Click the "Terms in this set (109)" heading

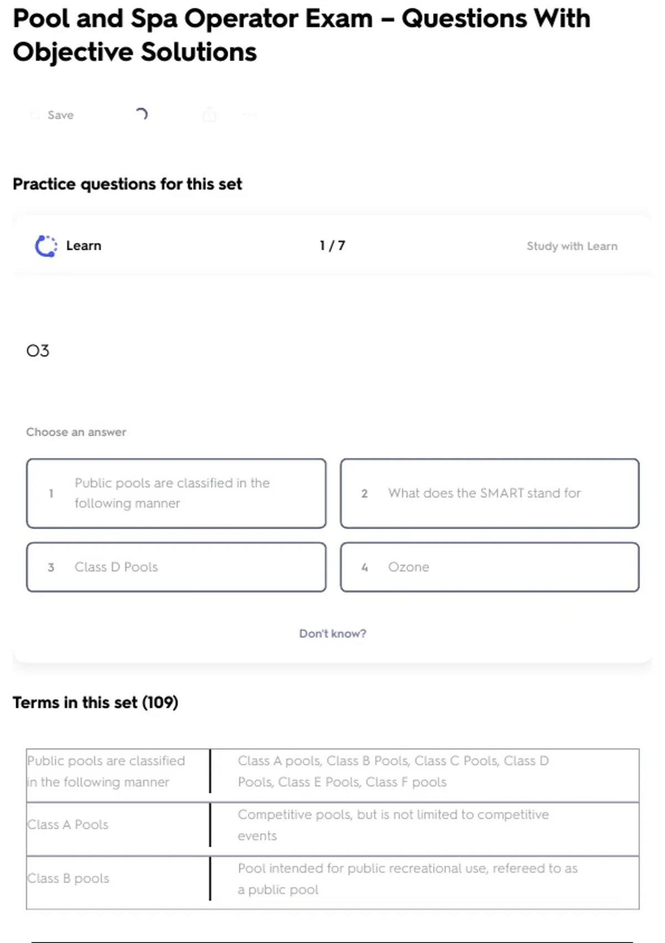(x=95, y=703)
